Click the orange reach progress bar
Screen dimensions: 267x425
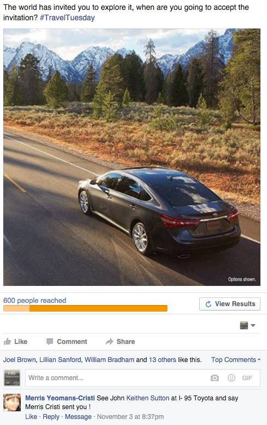pyautogui.click(x=85, y=308)
